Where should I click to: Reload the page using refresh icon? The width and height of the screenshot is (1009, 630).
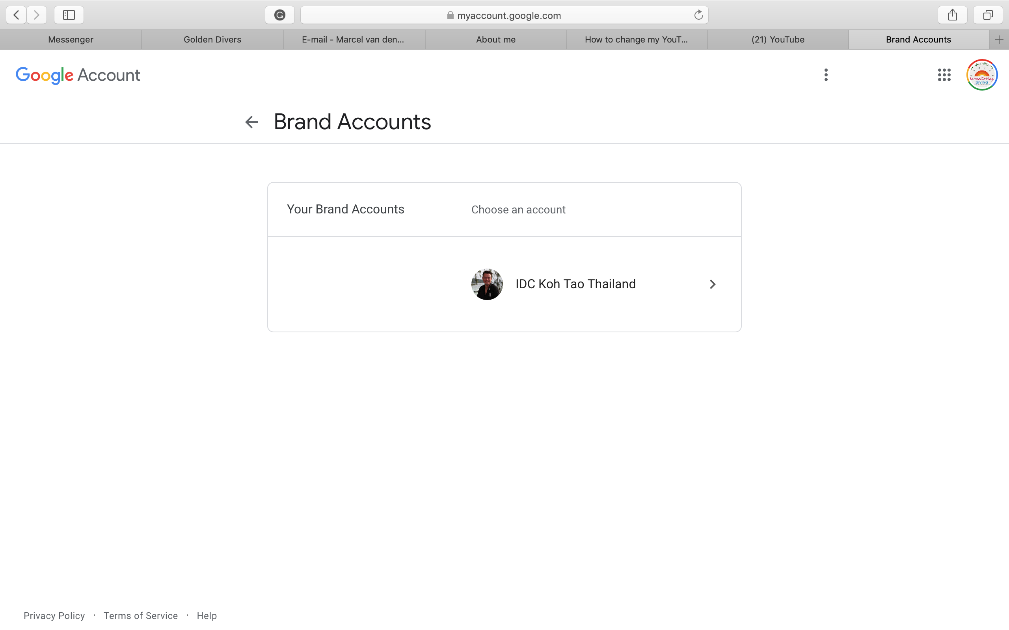(698, 15)
